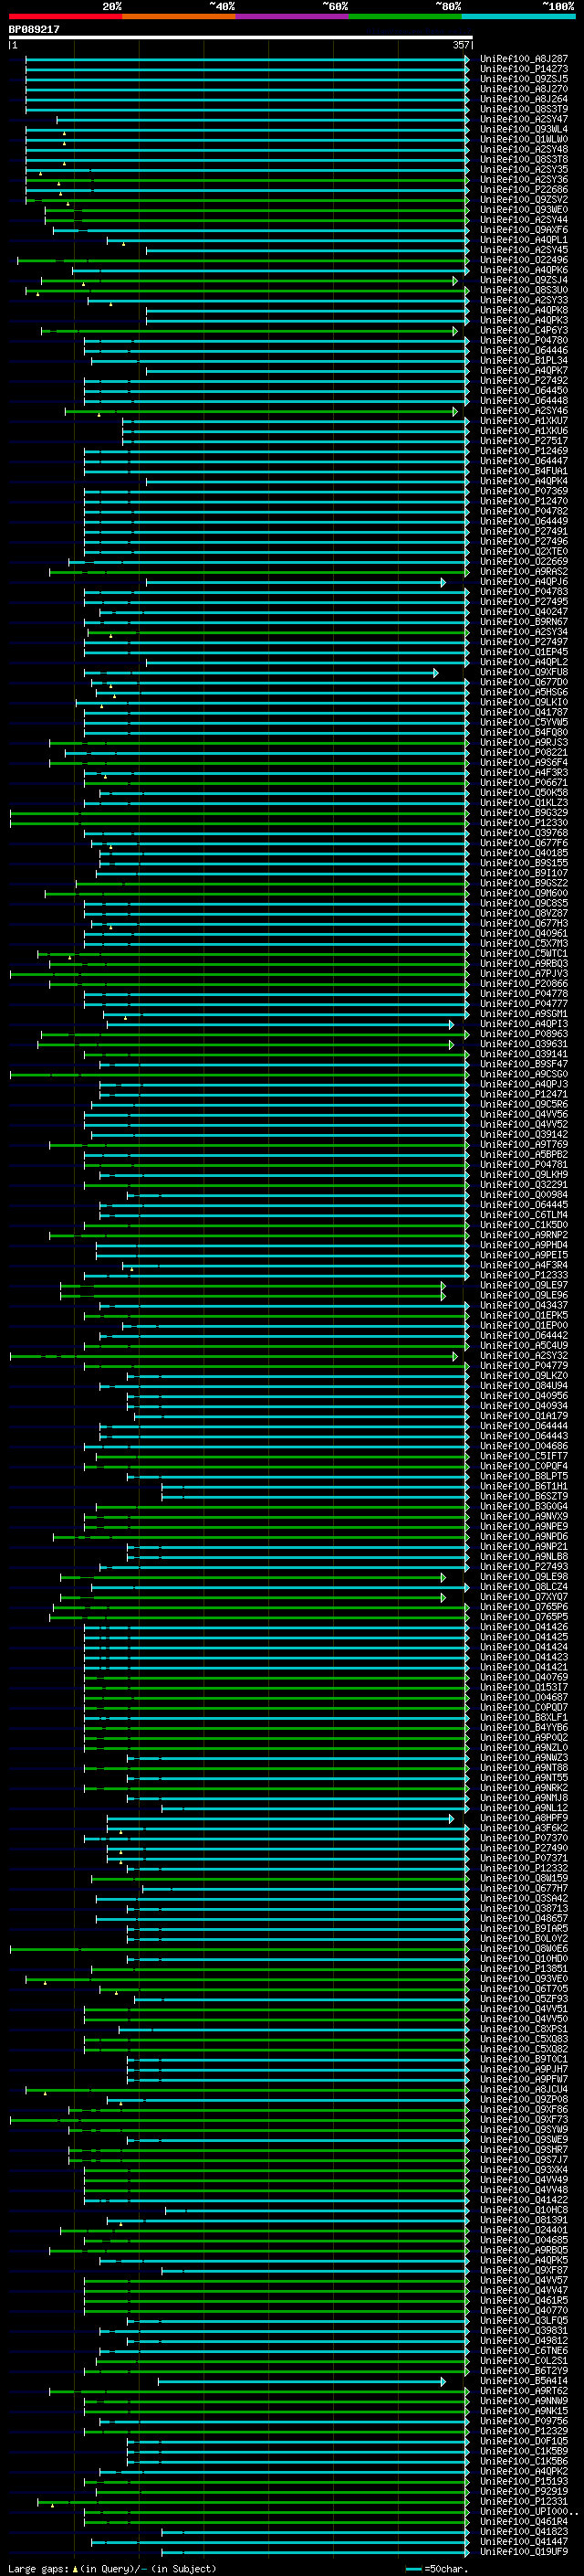
Task: Open hit UniRef100_Q9ZSJ5
Action: point(524,79)
